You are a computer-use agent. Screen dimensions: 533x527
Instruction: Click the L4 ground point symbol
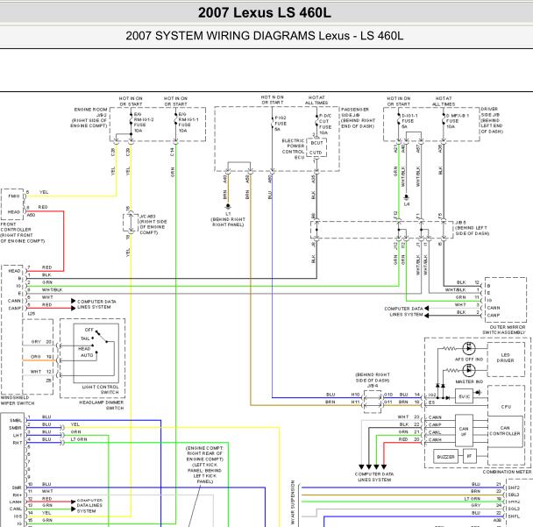point(407,197)
